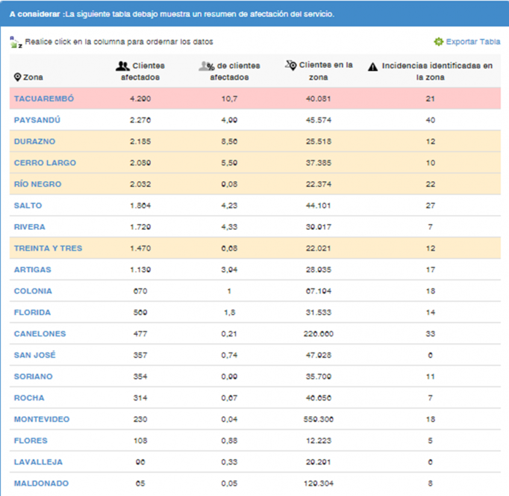Open the TACUAREMBÓ zone link
Viewport: 509px width, 496px height.
pyautogui.click(x=44, y=99)
